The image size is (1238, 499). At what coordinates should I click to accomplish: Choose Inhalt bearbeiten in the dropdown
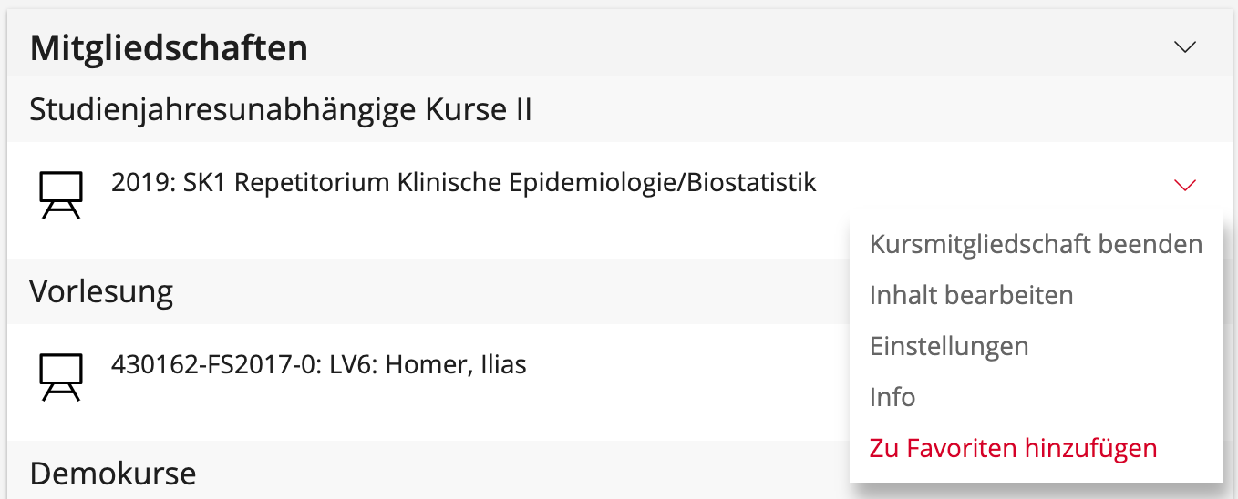pyautogui.click(x=971, y=295)
